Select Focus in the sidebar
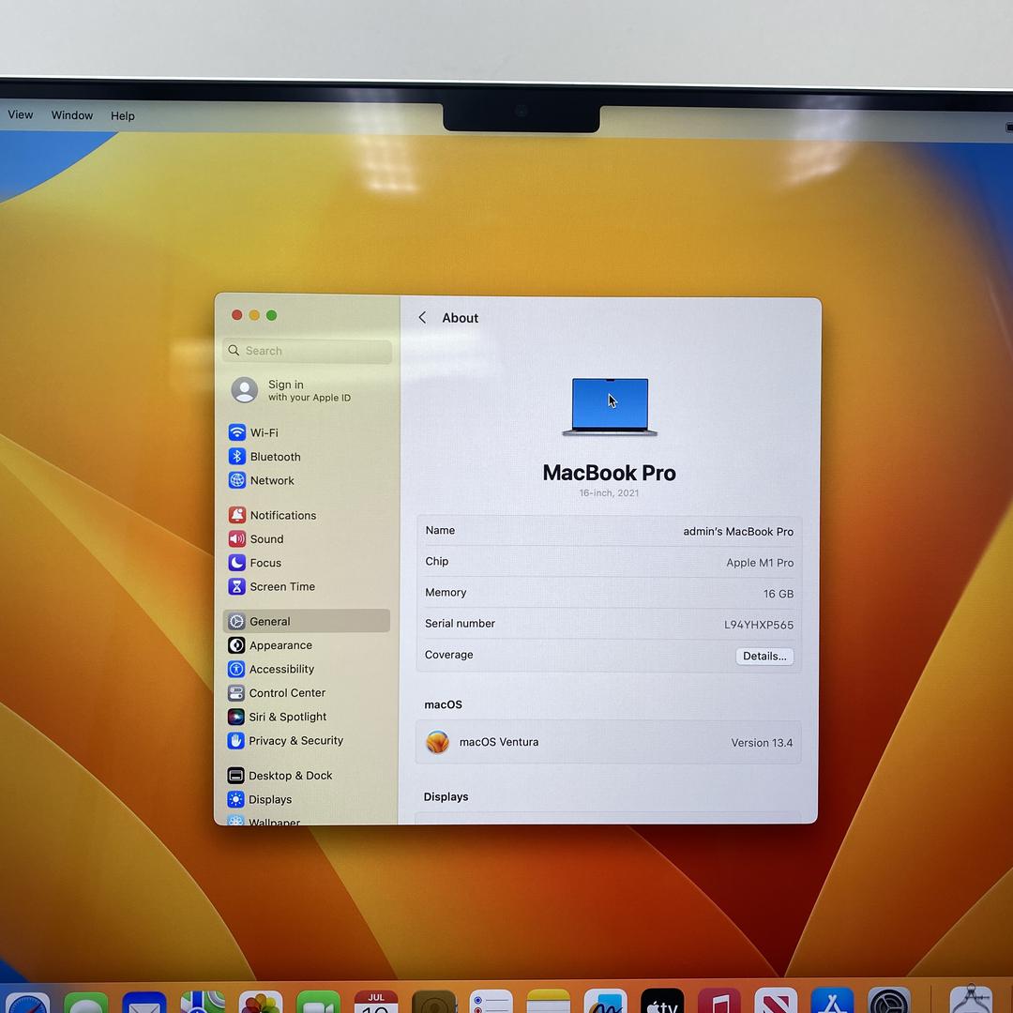 click(265, 563)
